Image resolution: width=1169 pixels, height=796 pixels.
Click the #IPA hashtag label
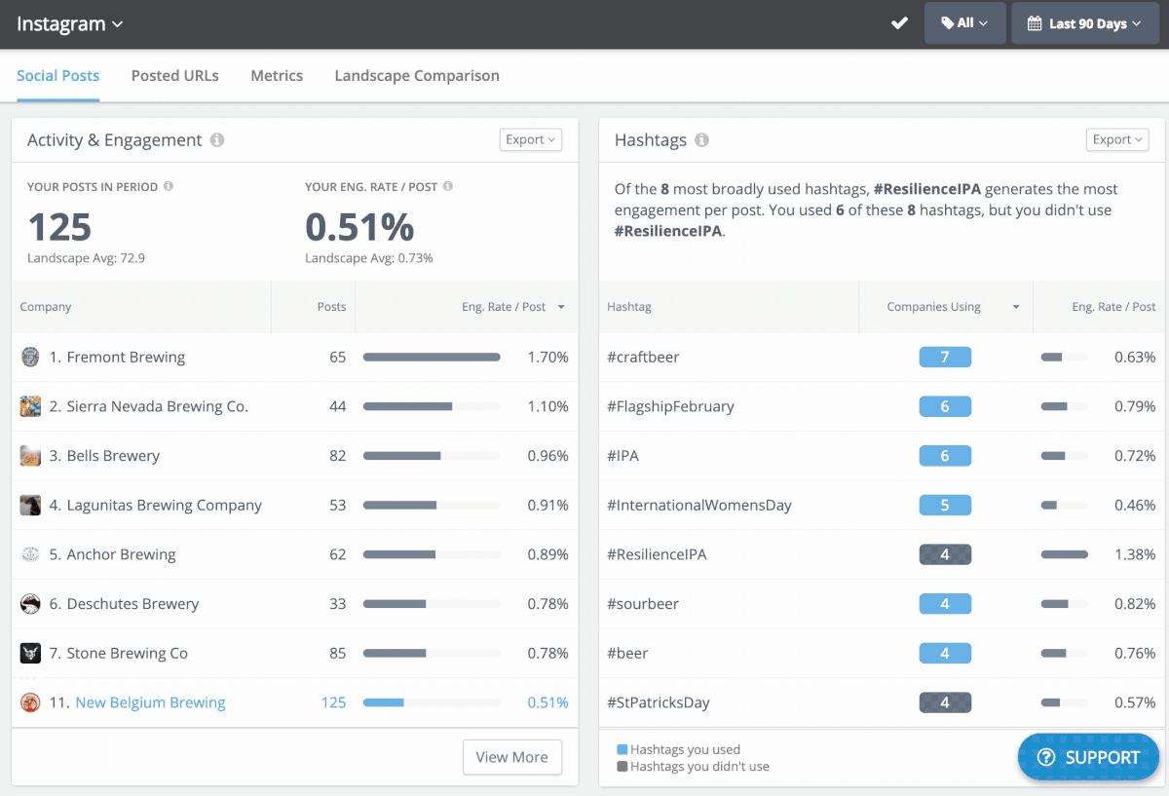point(622,456)
